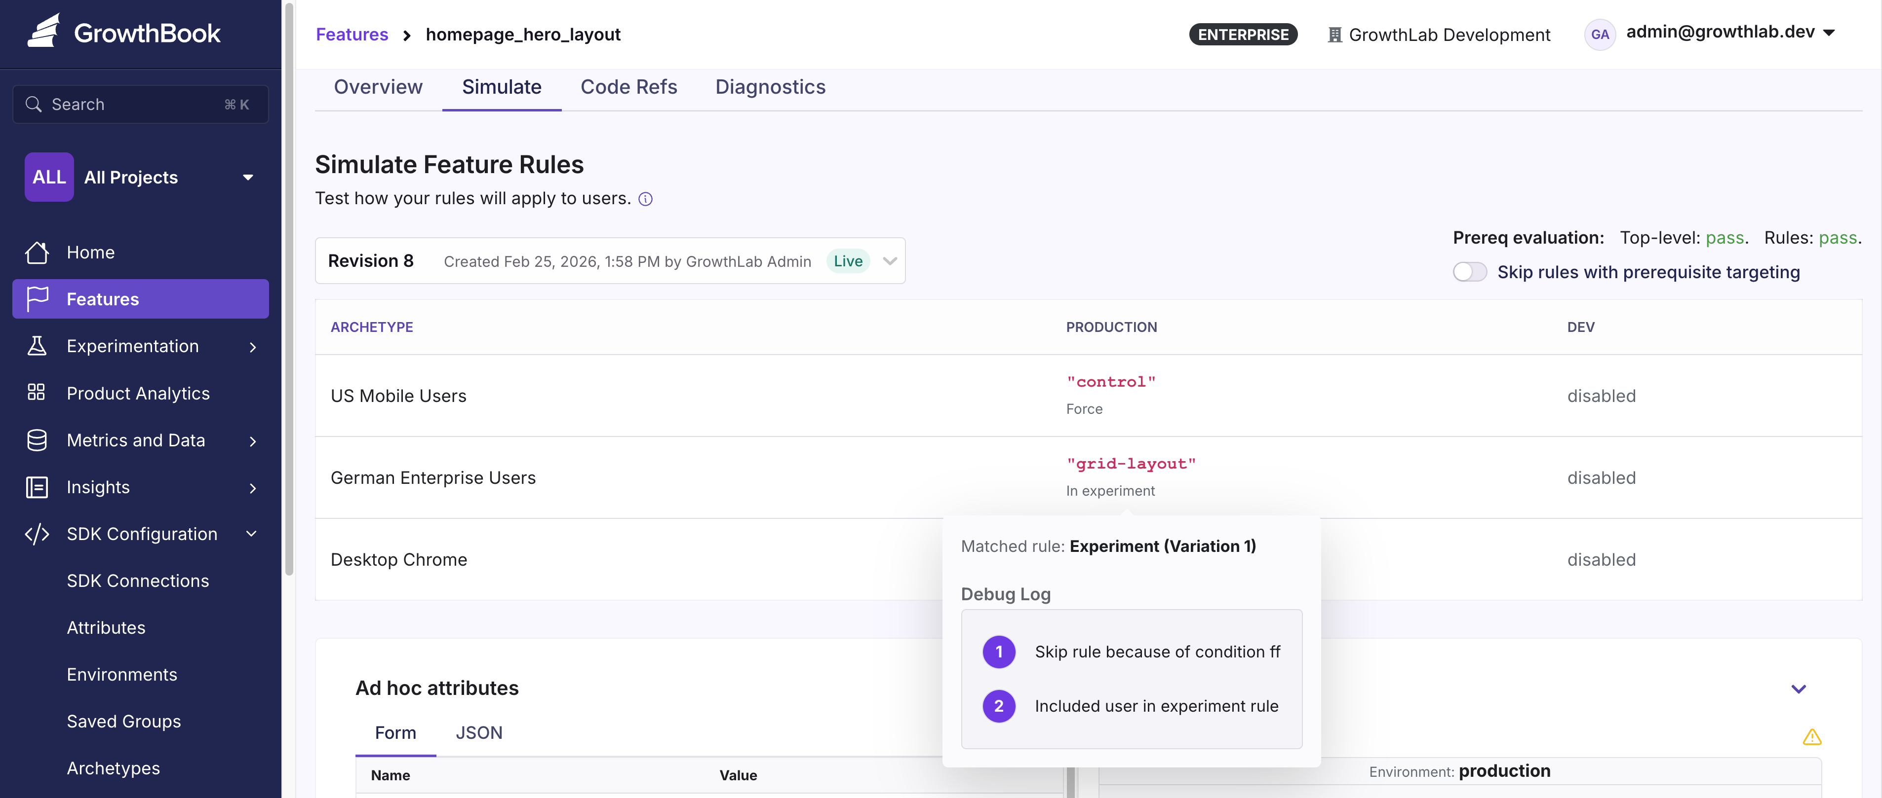The height and width of the screenshot is (798, 1882).
Task: Click the Metrics and Data database icon
Action: click(x=37, y=440)
